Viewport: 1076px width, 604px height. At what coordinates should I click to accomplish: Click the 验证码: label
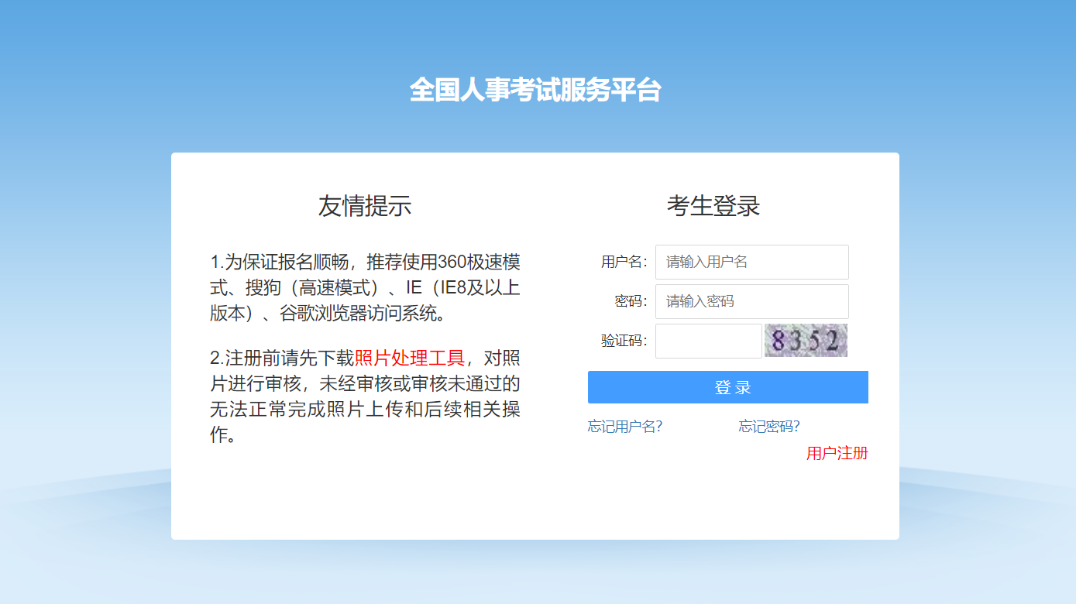tap(624, 341)
